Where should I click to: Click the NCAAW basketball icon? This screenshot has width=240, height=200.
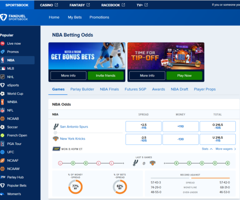[x=2, y=169]
